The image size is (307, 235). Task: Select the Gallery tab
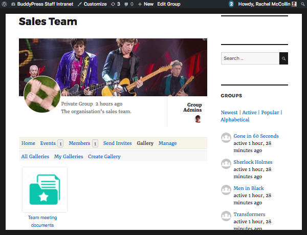click(145, 143)
